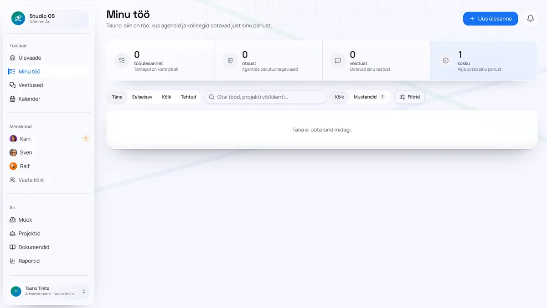The height and width of the screenshot is (308, 547).
Task: Open Dokumendid in the sidebar
Action: 49,247
